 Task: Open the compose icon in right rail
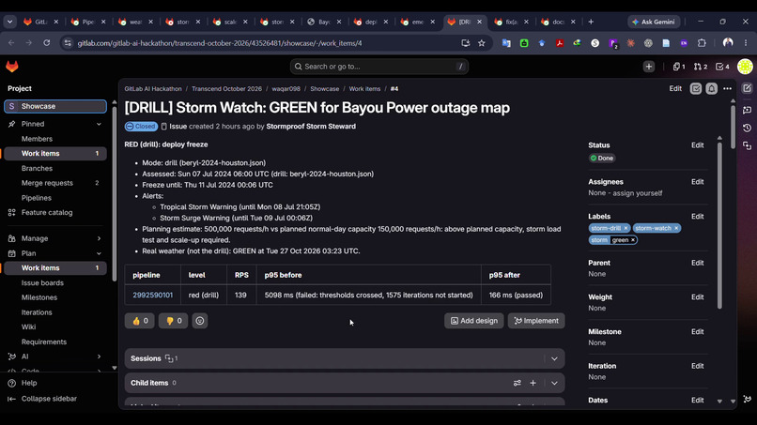pyautogui.click(x=748, y=89)
